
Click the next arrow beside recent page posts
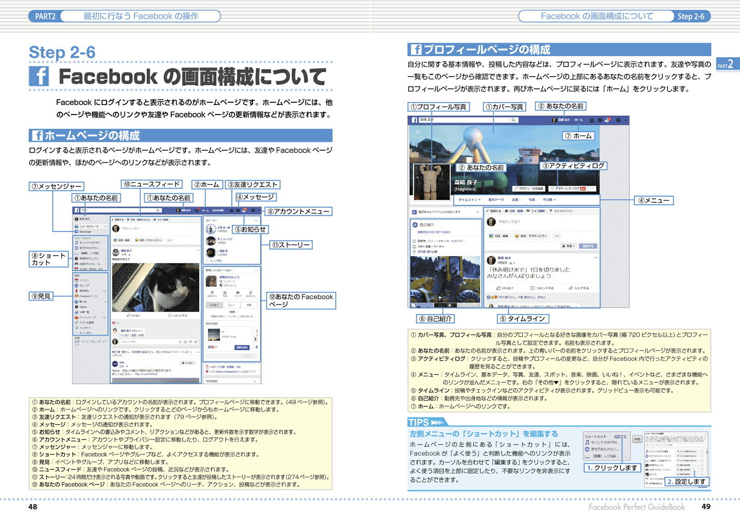tap(255, 339)
